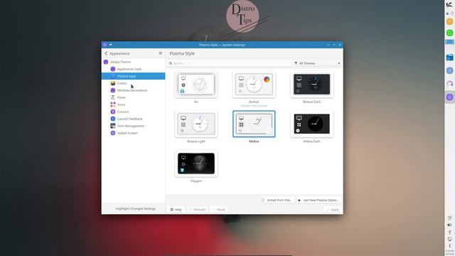The width and height of the screenshot is (455, 256).
Task: Click the Defaults button
Action: pos(197,209)
